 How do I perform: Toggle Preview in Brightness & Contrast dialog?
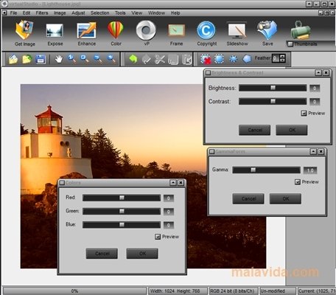304,113
